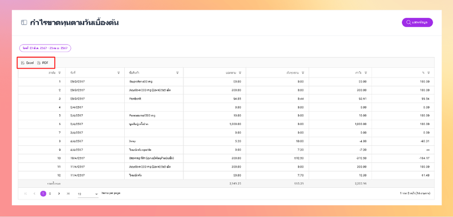Select current page 1 in the pager

[43, 194]
